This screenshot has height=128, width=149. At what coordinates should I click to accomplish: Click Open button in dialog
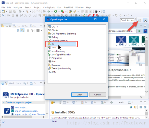click(80, 95)
